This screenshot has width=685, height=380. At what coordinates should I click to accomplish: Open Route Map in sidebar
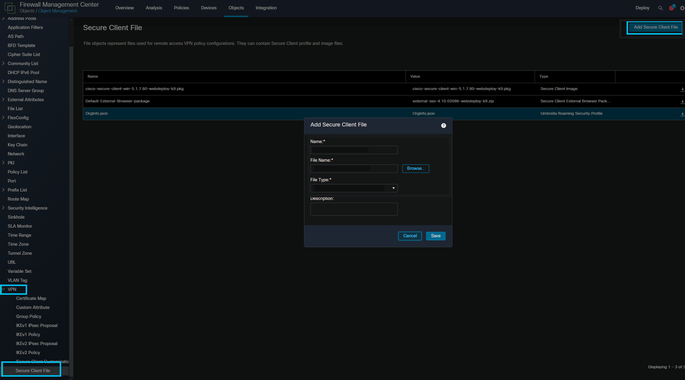tap(18, 199)
